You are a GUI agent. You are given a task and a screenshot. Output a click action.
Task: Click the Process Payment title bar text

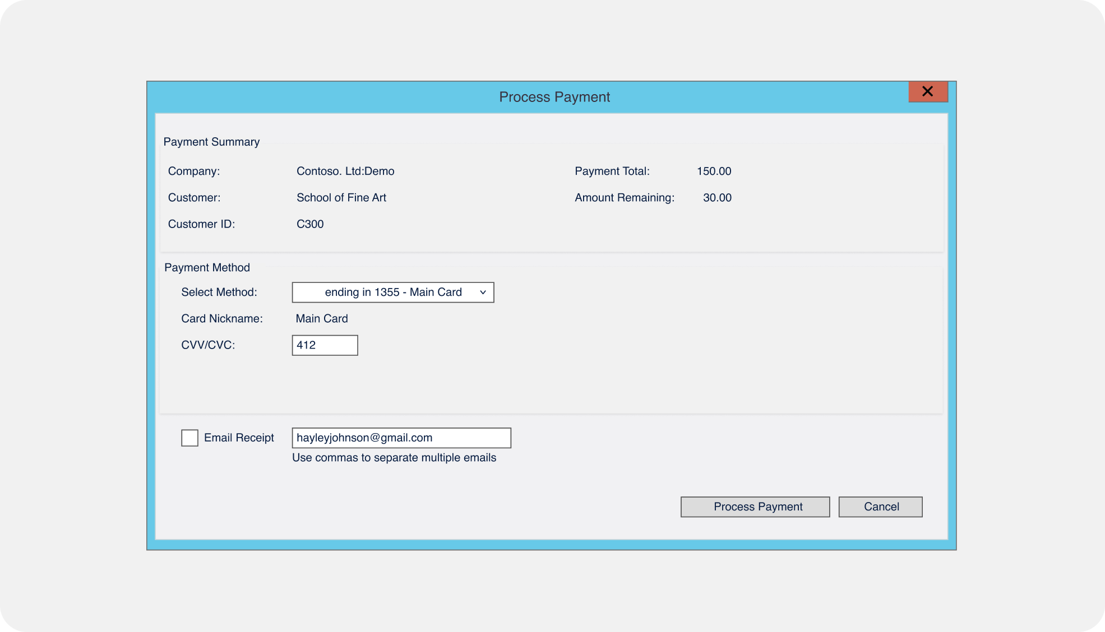554,97
